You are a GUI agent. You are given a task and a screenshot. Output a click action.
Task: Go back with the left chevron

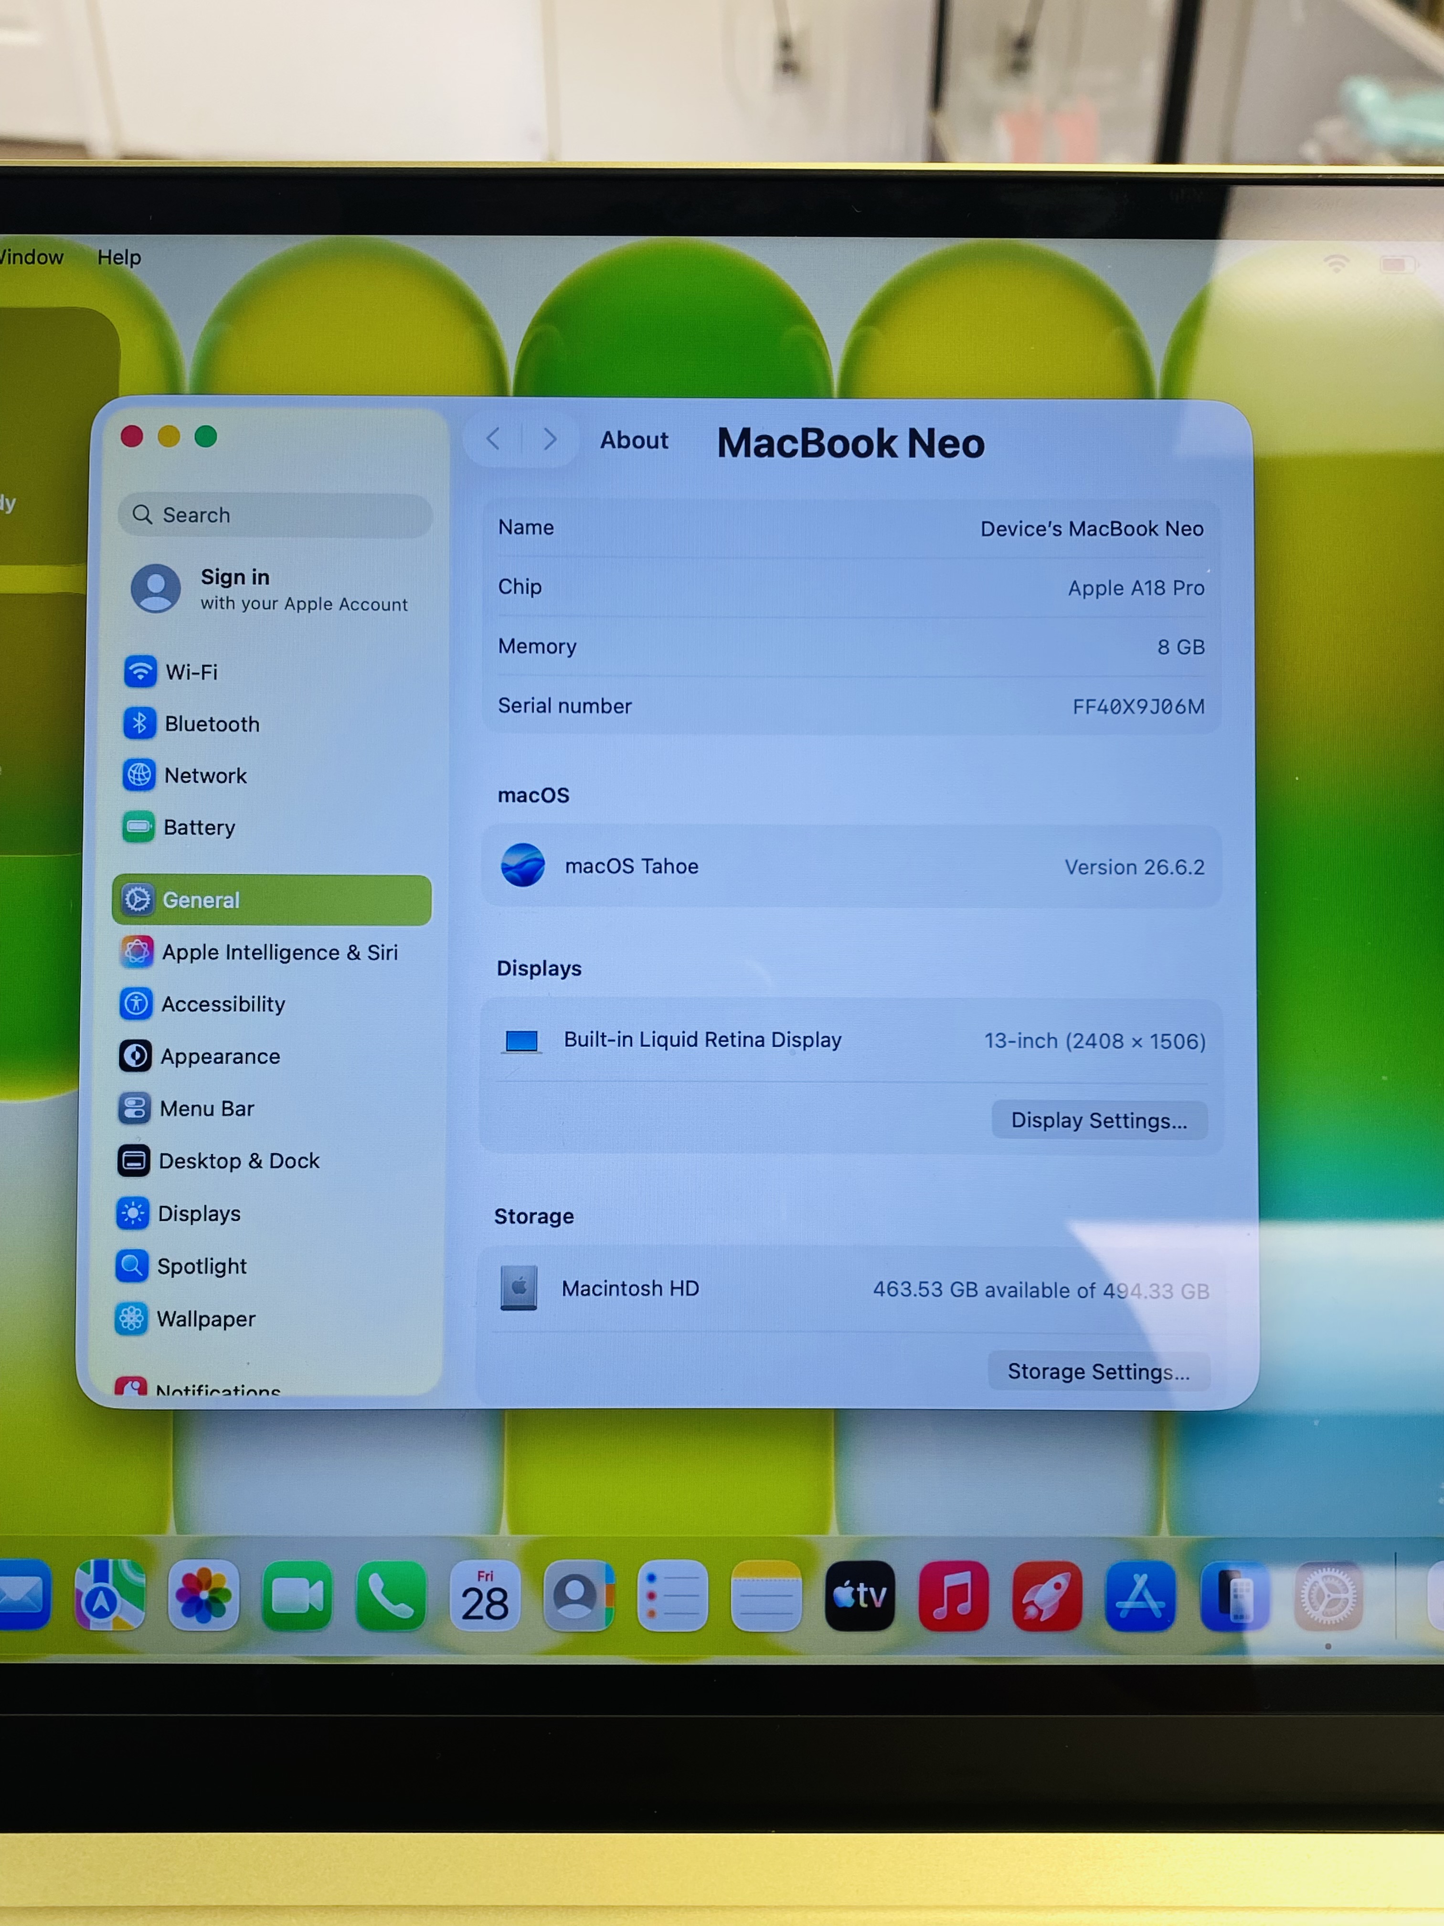[x=494, y=439]
